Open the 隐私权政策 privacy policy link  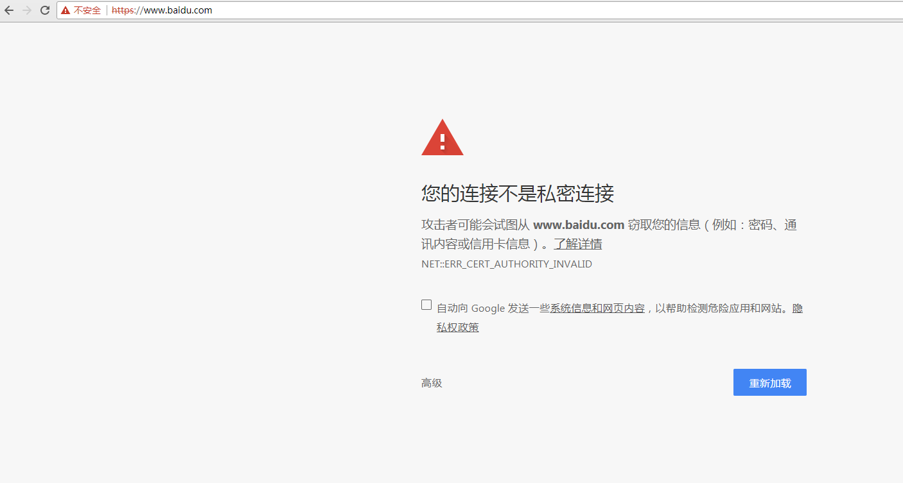pyautogui.click(x=457, y=326)
